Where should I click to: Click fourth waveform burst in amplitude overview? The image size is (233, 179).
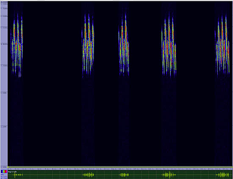pyautogui.click(x=169, y=175)
